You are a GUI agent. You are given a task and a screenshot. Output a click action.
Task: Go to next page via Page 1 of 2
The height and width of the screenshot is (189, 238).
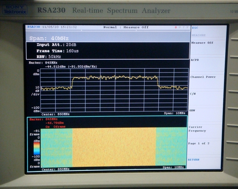click(x=199, y=144)
